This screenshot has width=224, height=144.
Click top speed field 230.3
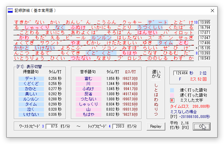point(118,126)
